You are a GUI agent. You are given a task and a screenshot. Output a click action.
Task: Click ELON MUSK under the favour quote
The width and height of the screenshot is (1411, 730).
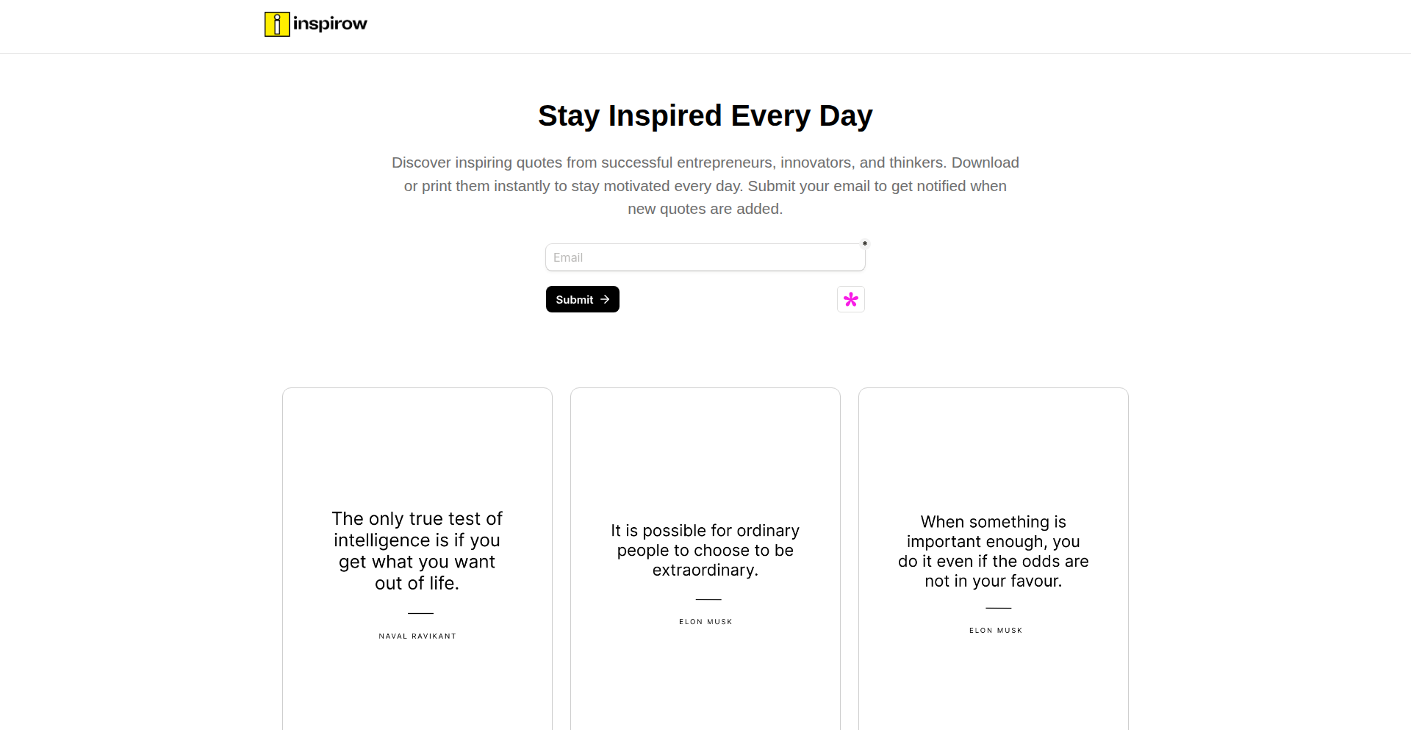(x=995, y=631)
